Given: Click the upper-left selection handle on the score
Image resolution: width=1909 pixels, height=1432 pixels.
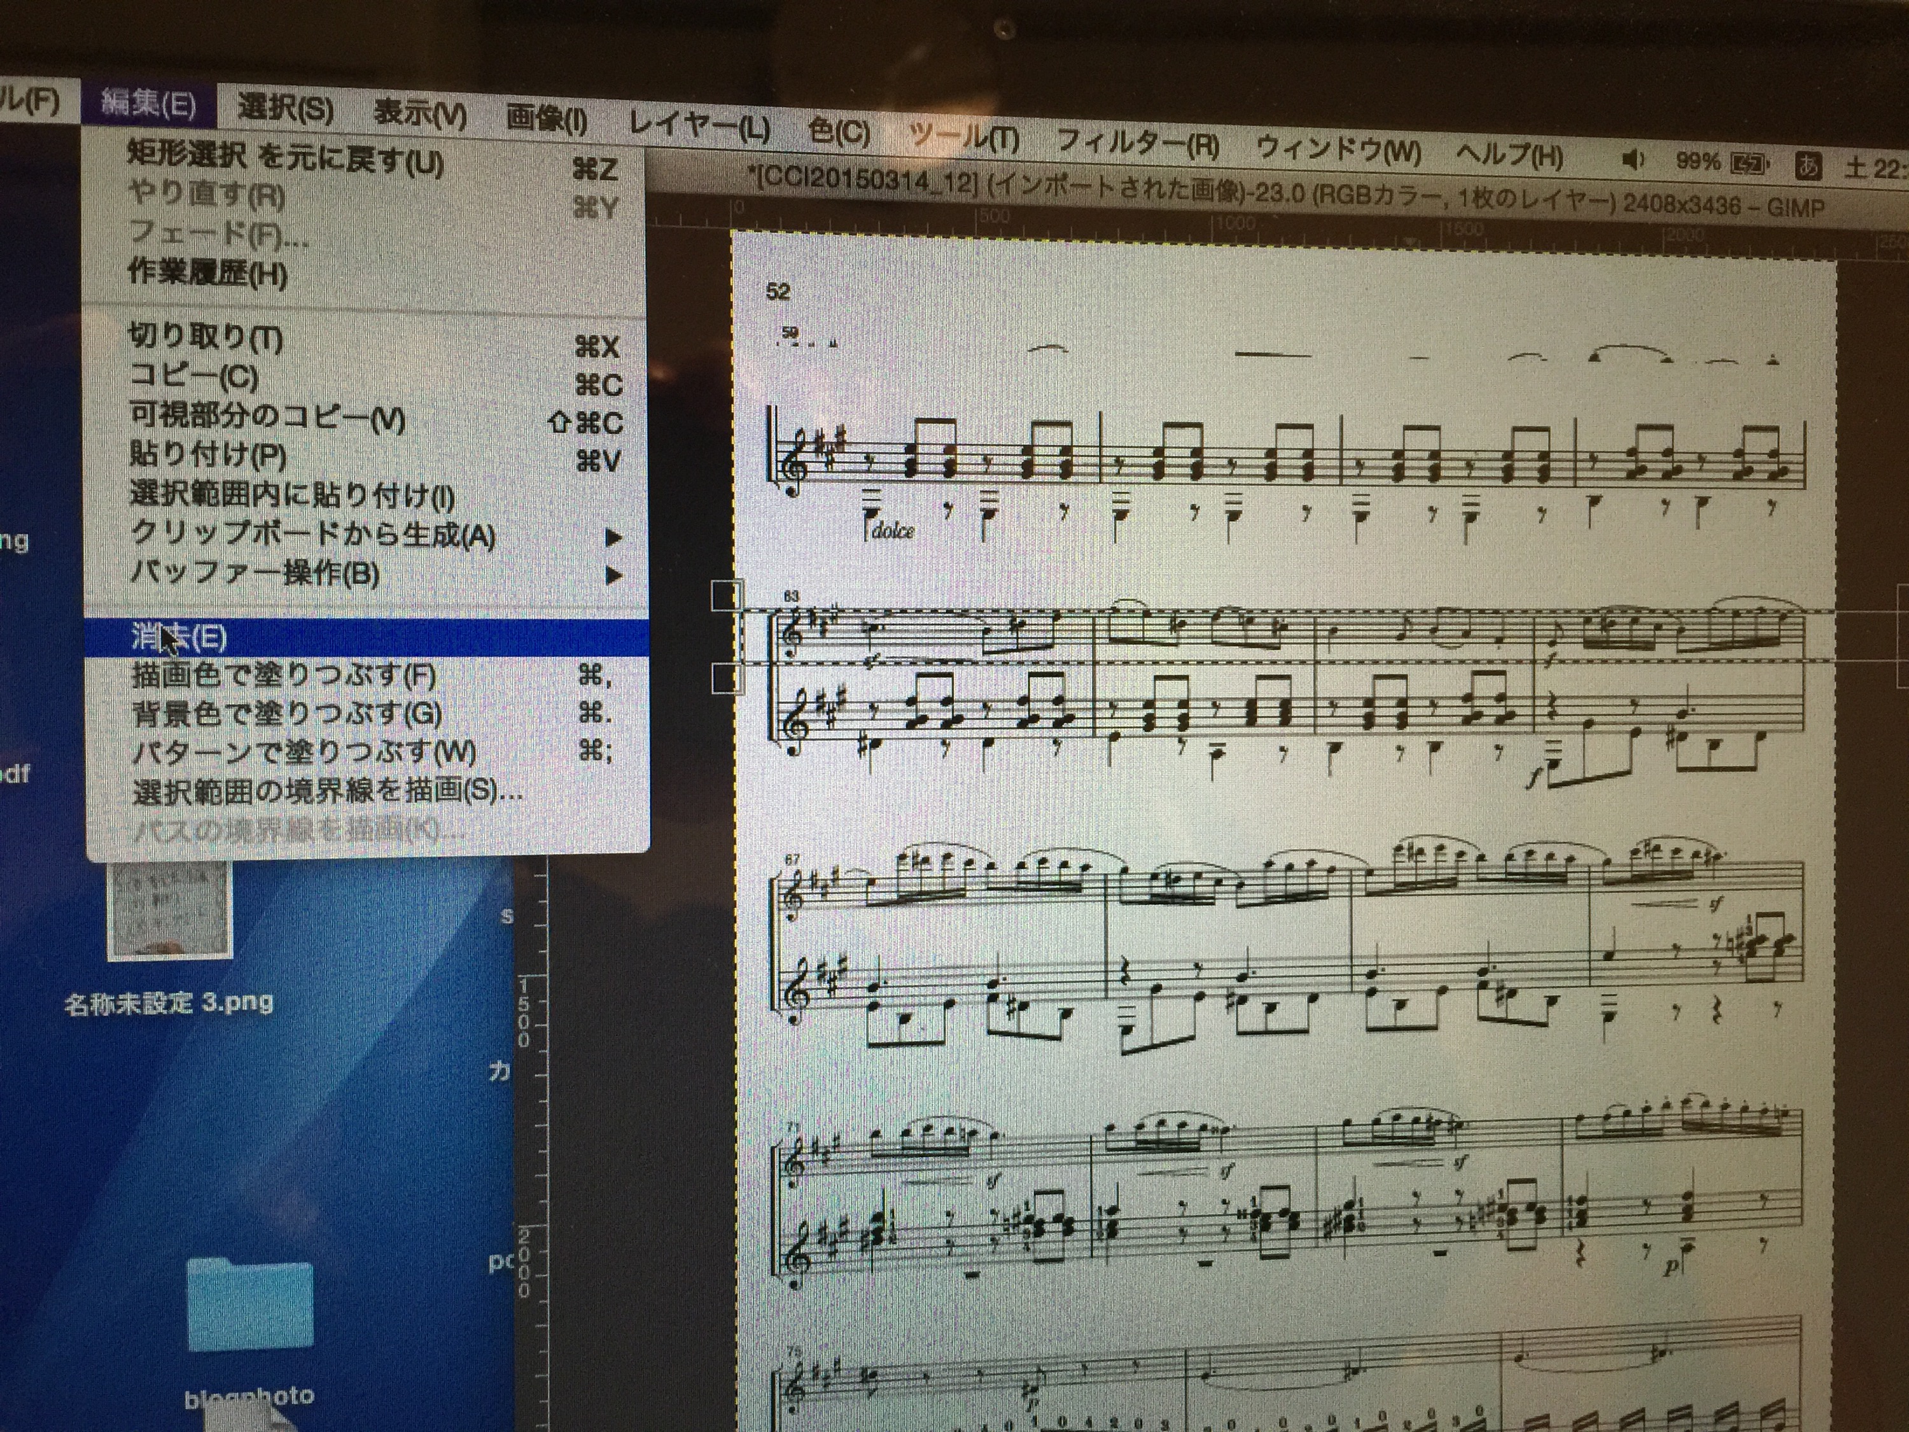Looking at the screenshot, I should (727, 596).
